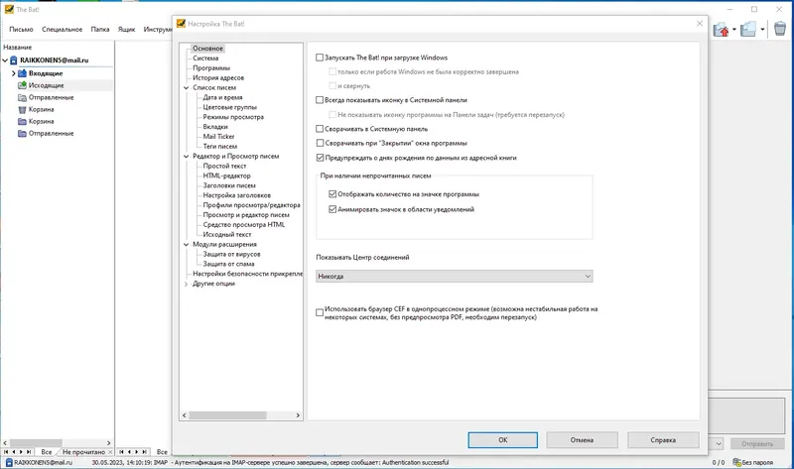The image size is (794, 469).
Task: Switch to Не прочитано folder tab
Action: coord(83,452)
